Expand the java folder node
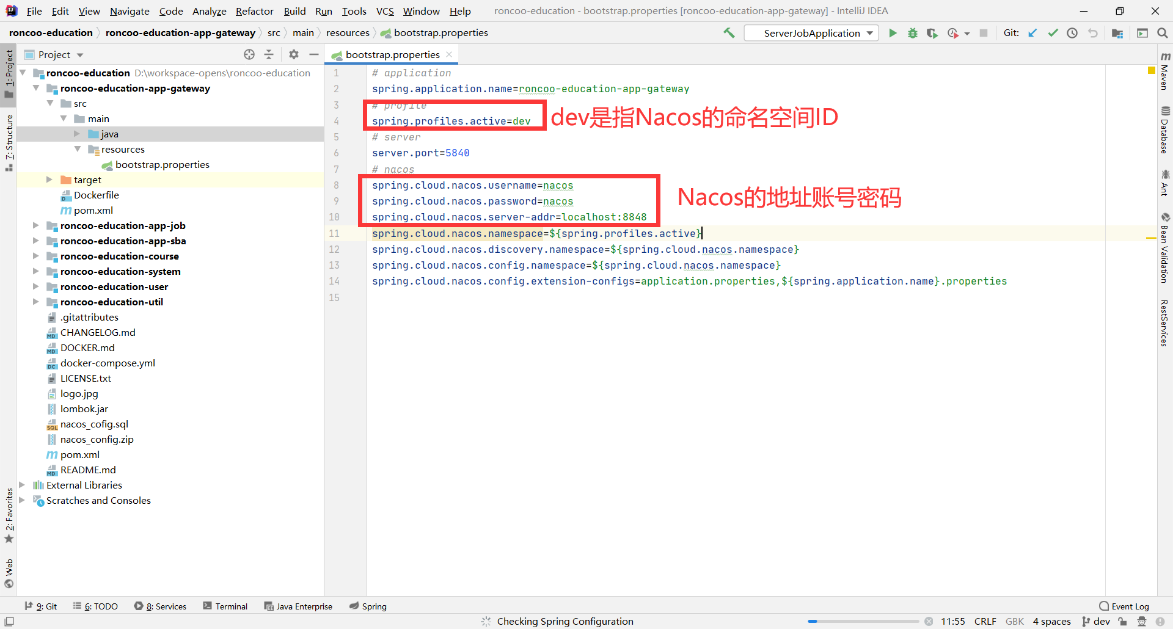The width and height of the screenshot is (1173, 629). (77, 134)
